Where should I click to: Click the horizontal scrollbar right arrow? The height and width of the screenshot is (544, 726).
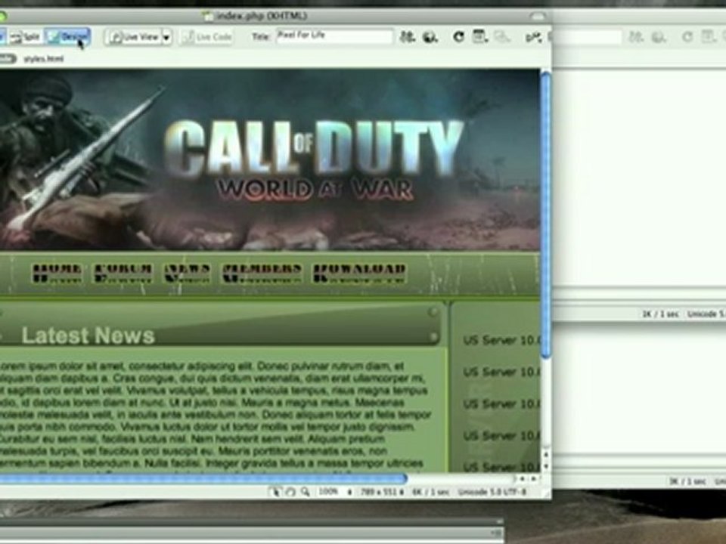pyautogui.click(x=533, y=479)
